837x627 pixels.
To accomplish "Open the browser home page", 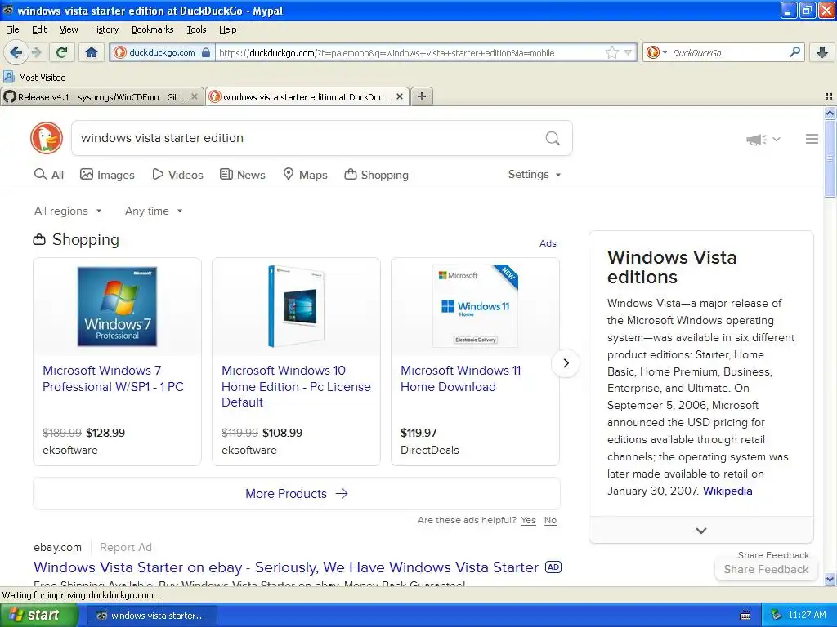I will click(92, 52).
